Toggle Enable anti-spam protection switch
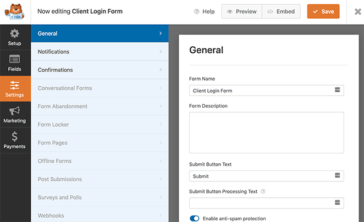Viewport: 364px width, 222px height. [194, 219]
